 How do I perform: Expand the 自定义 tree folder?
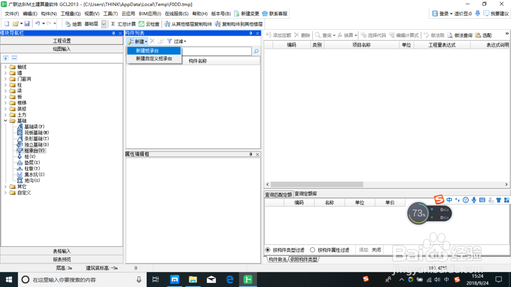click(x=5, y=193)
